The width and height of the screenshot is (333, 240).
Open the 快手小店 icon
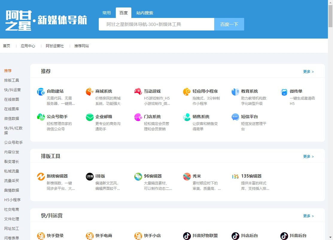coord(138,236)
